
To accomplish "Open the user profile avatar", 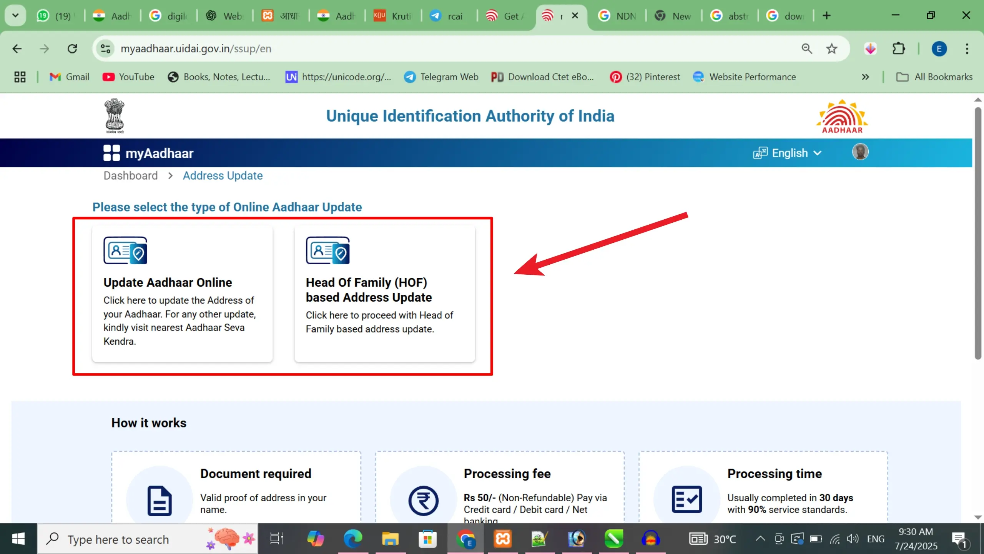I will (860, 152).
